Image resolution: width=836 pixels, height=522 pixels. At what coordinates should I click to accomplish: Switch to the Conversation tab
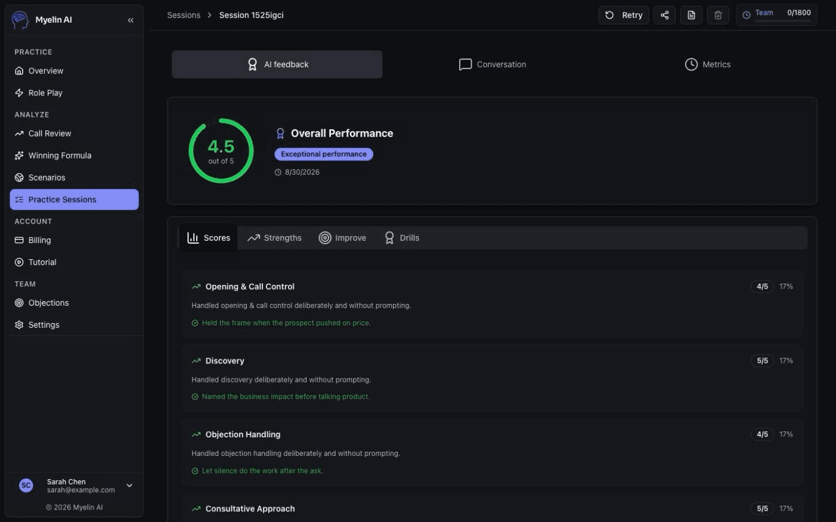[493, 64]
